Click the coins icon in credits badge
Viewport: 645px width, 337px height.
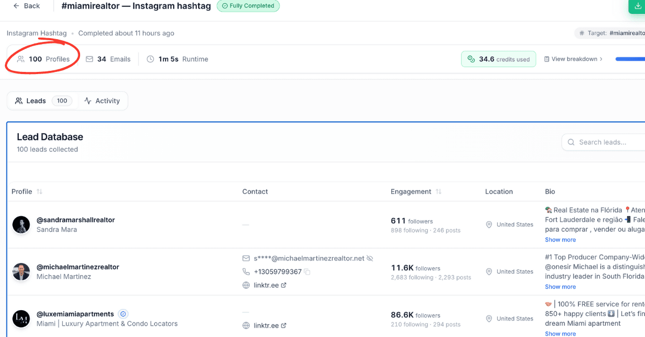coord(471,59)
